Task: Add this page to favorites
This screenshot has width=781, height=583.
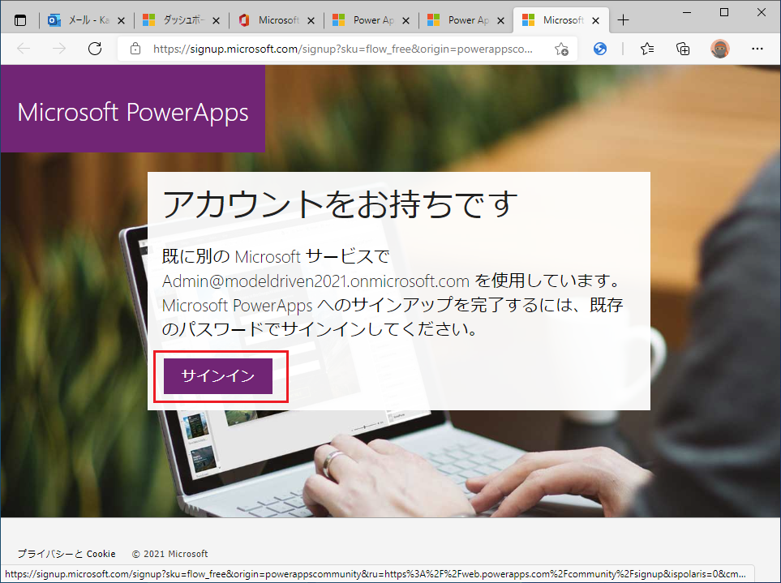Action: coord(561,49)
